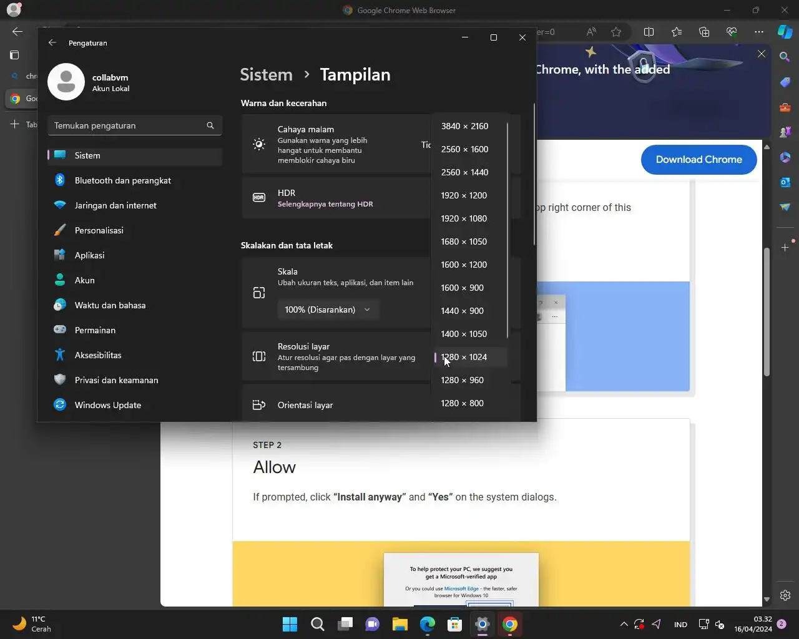Close the Chrome promo banner in Edge

[762, 54]
